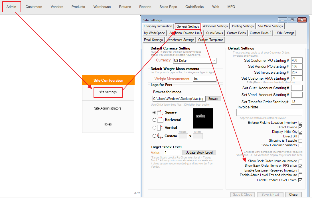Choose the Horizontal logo orientation option
312x198 pixels.
coord(155,120)
